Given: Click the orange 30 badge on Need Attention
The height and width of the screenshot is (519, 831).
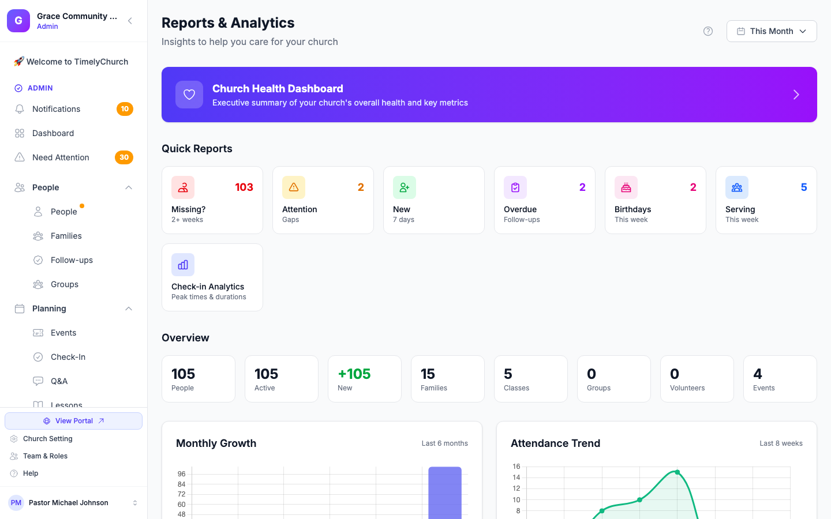Looking at the screenshot, I should 124,157.
